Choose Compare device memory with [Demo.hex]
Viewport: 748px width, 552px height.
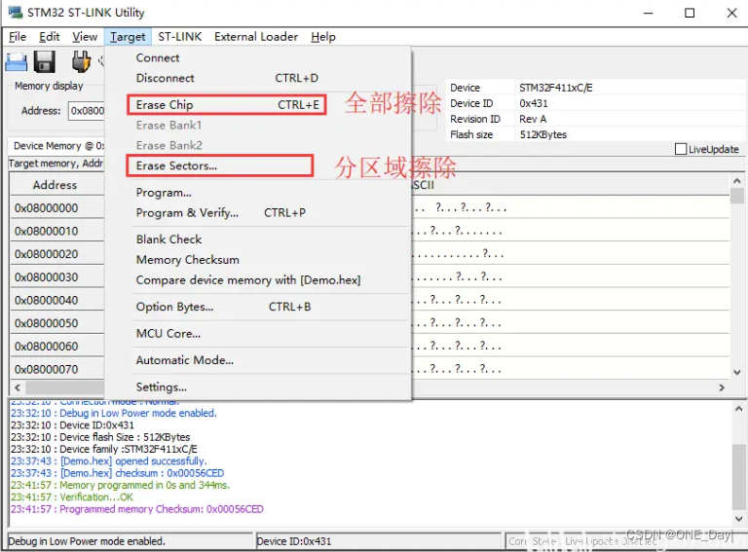coord(257,279)
